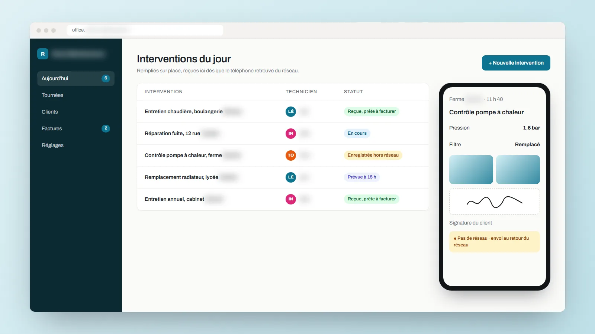Click the 'Interventions du jour' heading
The height and width of the screenshot is (334, 595).
coord(184,59)
